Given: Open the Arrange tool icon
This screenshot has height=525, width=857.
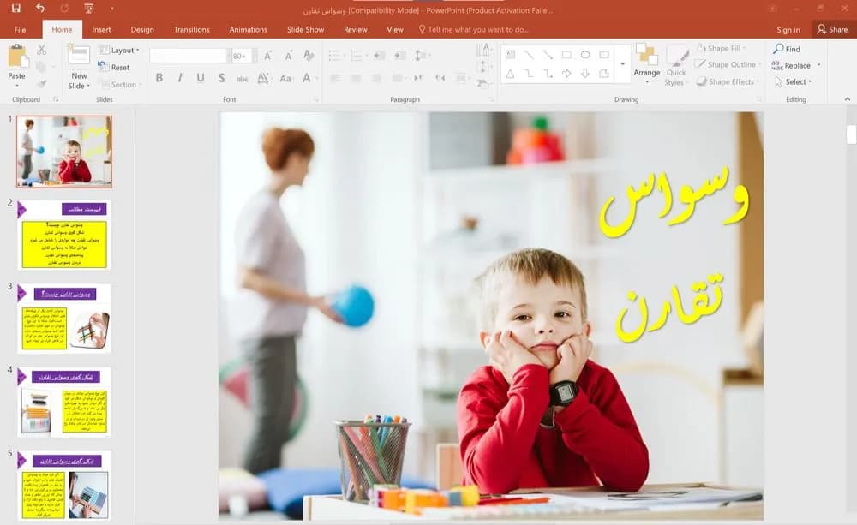Looking at the screenshot, I should point(646,55).
